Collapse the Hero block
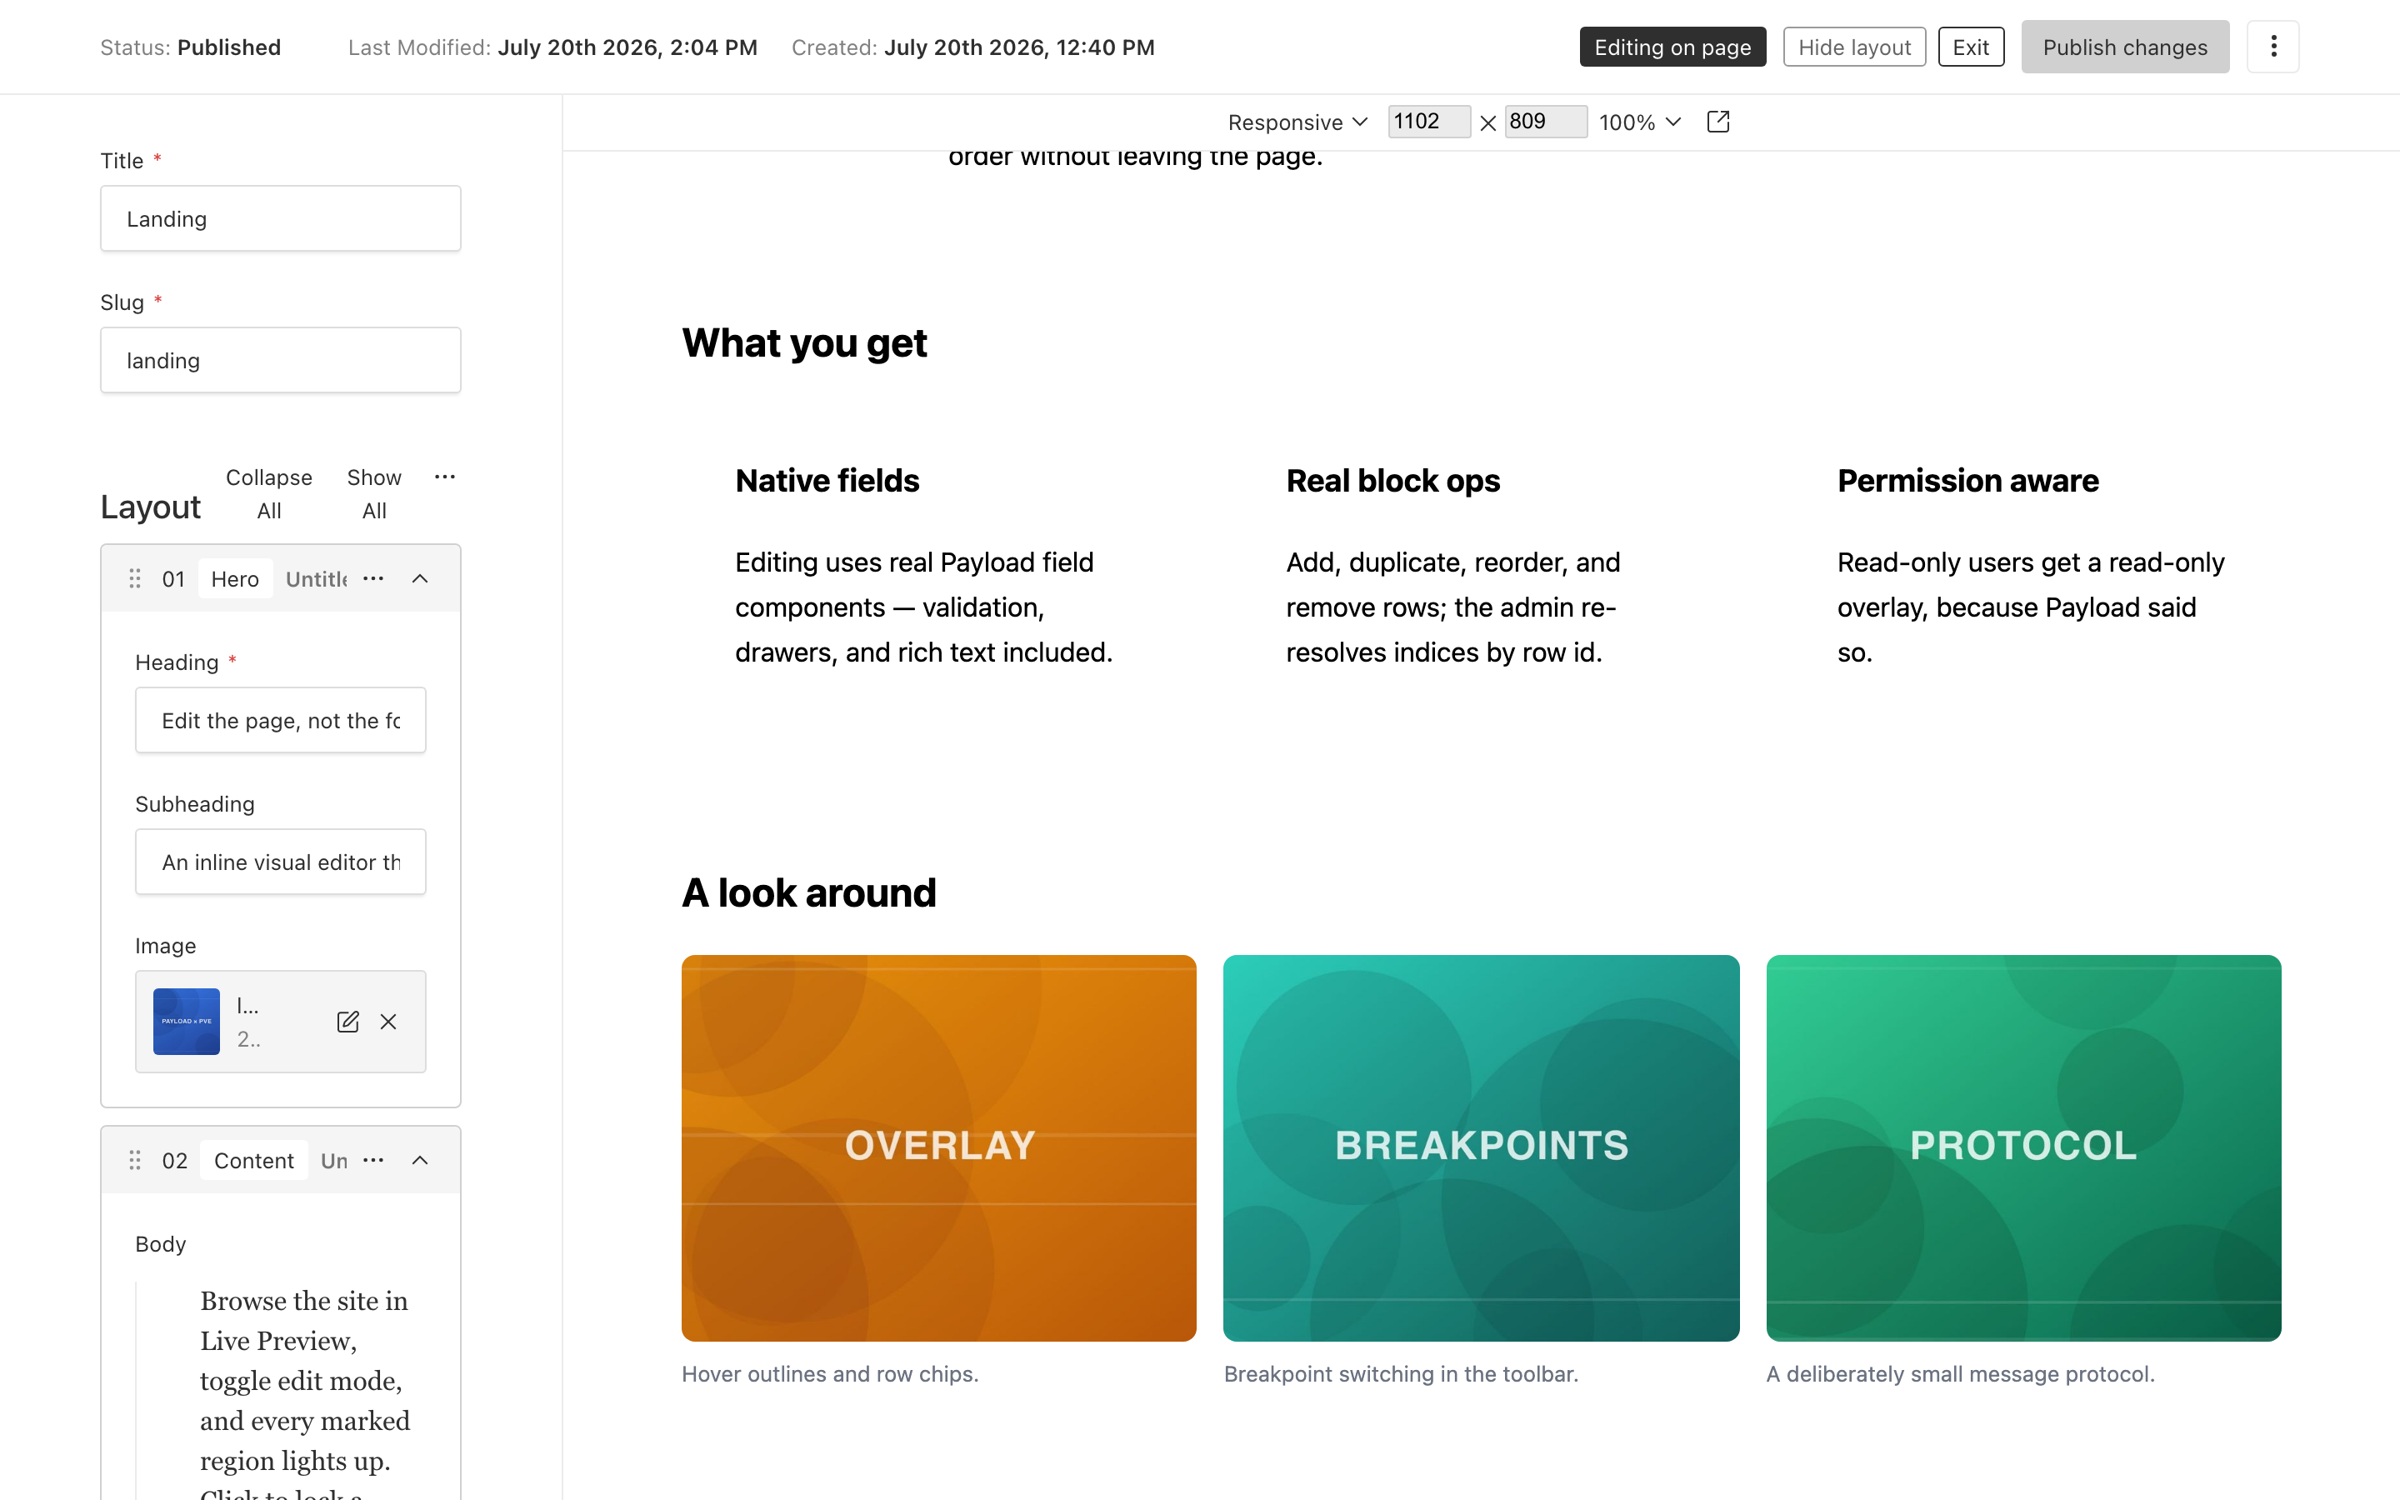Image resolution: width=2400 pixels, height=1500 pixels. pyautogui.click(x=421, y=578)
